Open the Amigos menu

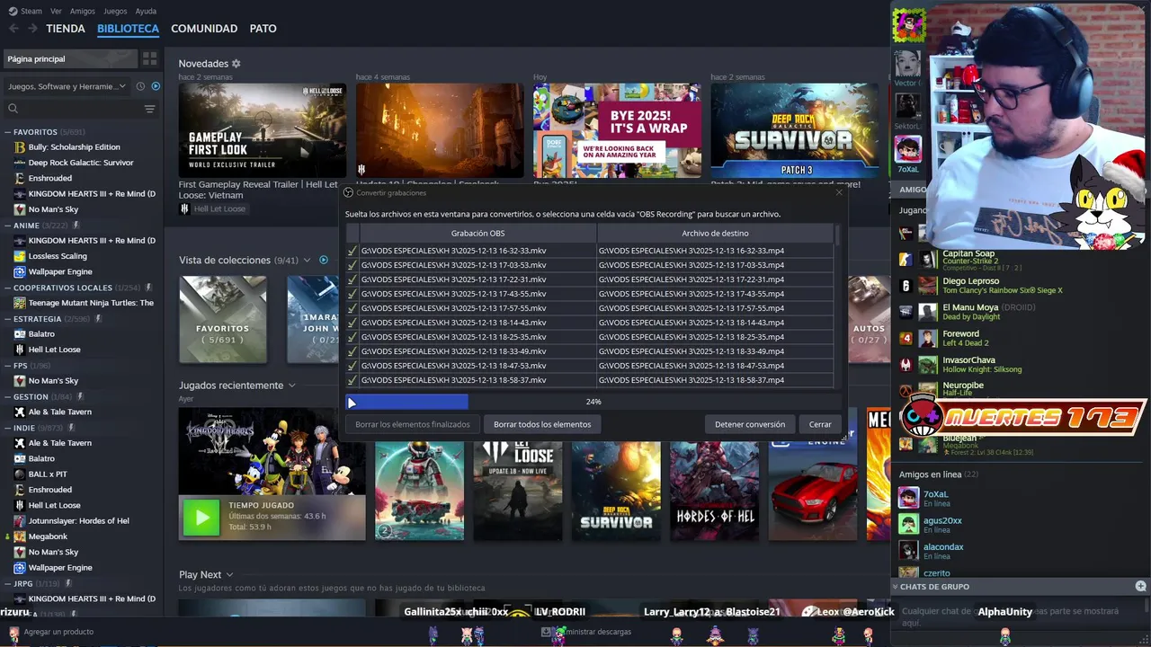83,11
